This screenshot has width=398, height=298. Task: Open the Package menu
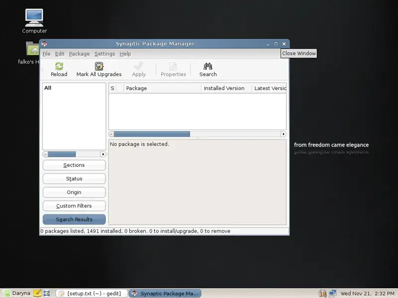click(x=79, y=54)
